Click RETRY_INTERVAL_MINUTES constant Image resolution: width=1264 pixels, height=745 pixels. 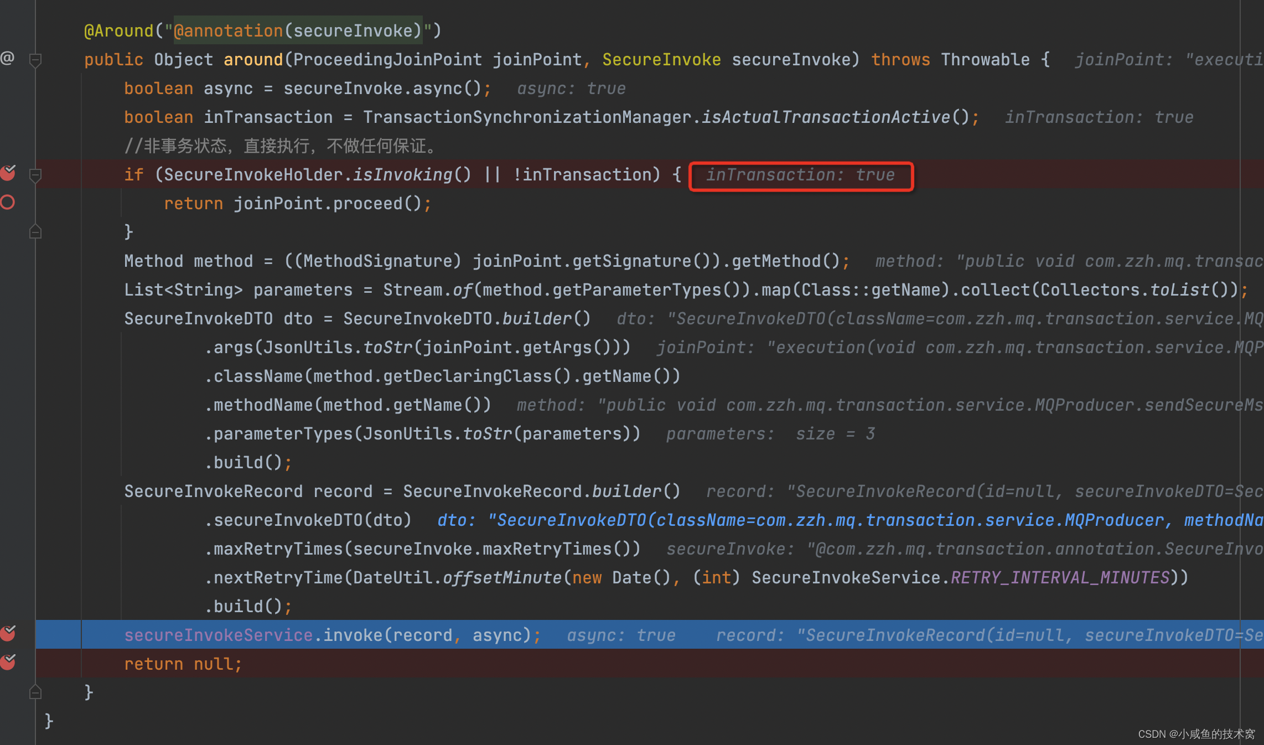point(1060,578)
